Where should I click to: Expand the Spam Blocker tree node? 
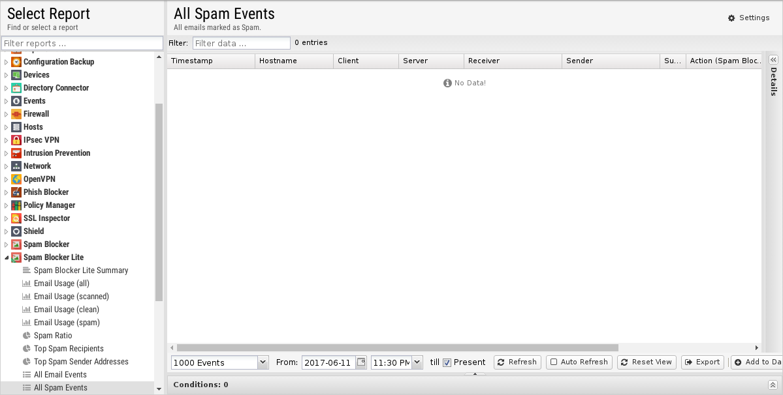[x=7, y=244]
